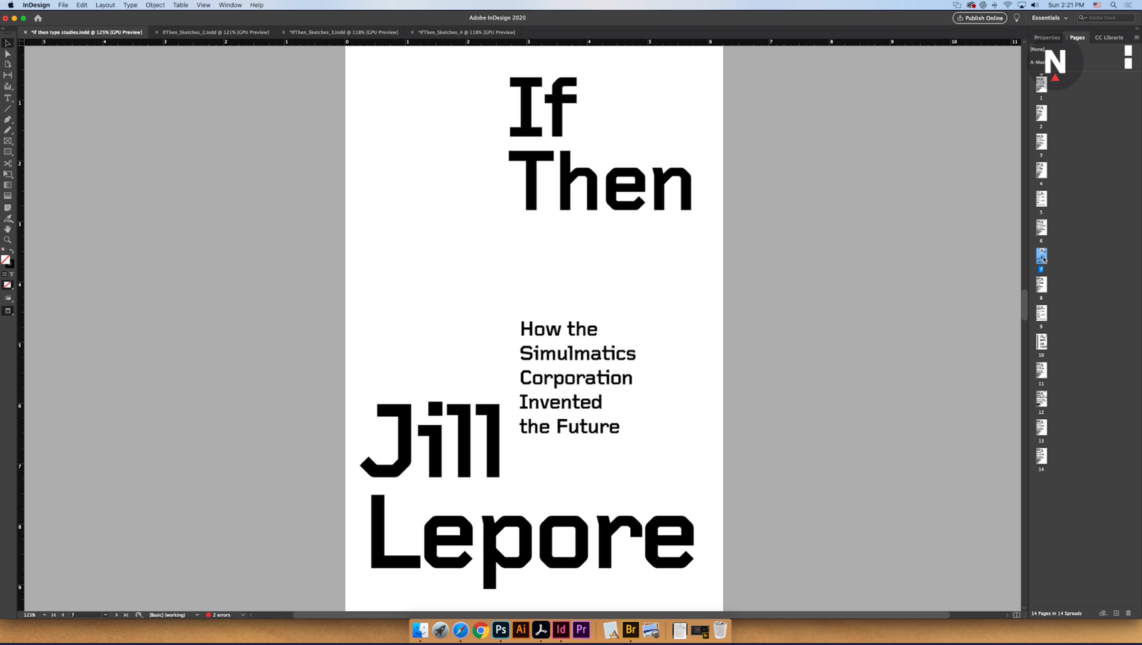
Task: Click the Home icon in the title bar
Action: (38, 18)
